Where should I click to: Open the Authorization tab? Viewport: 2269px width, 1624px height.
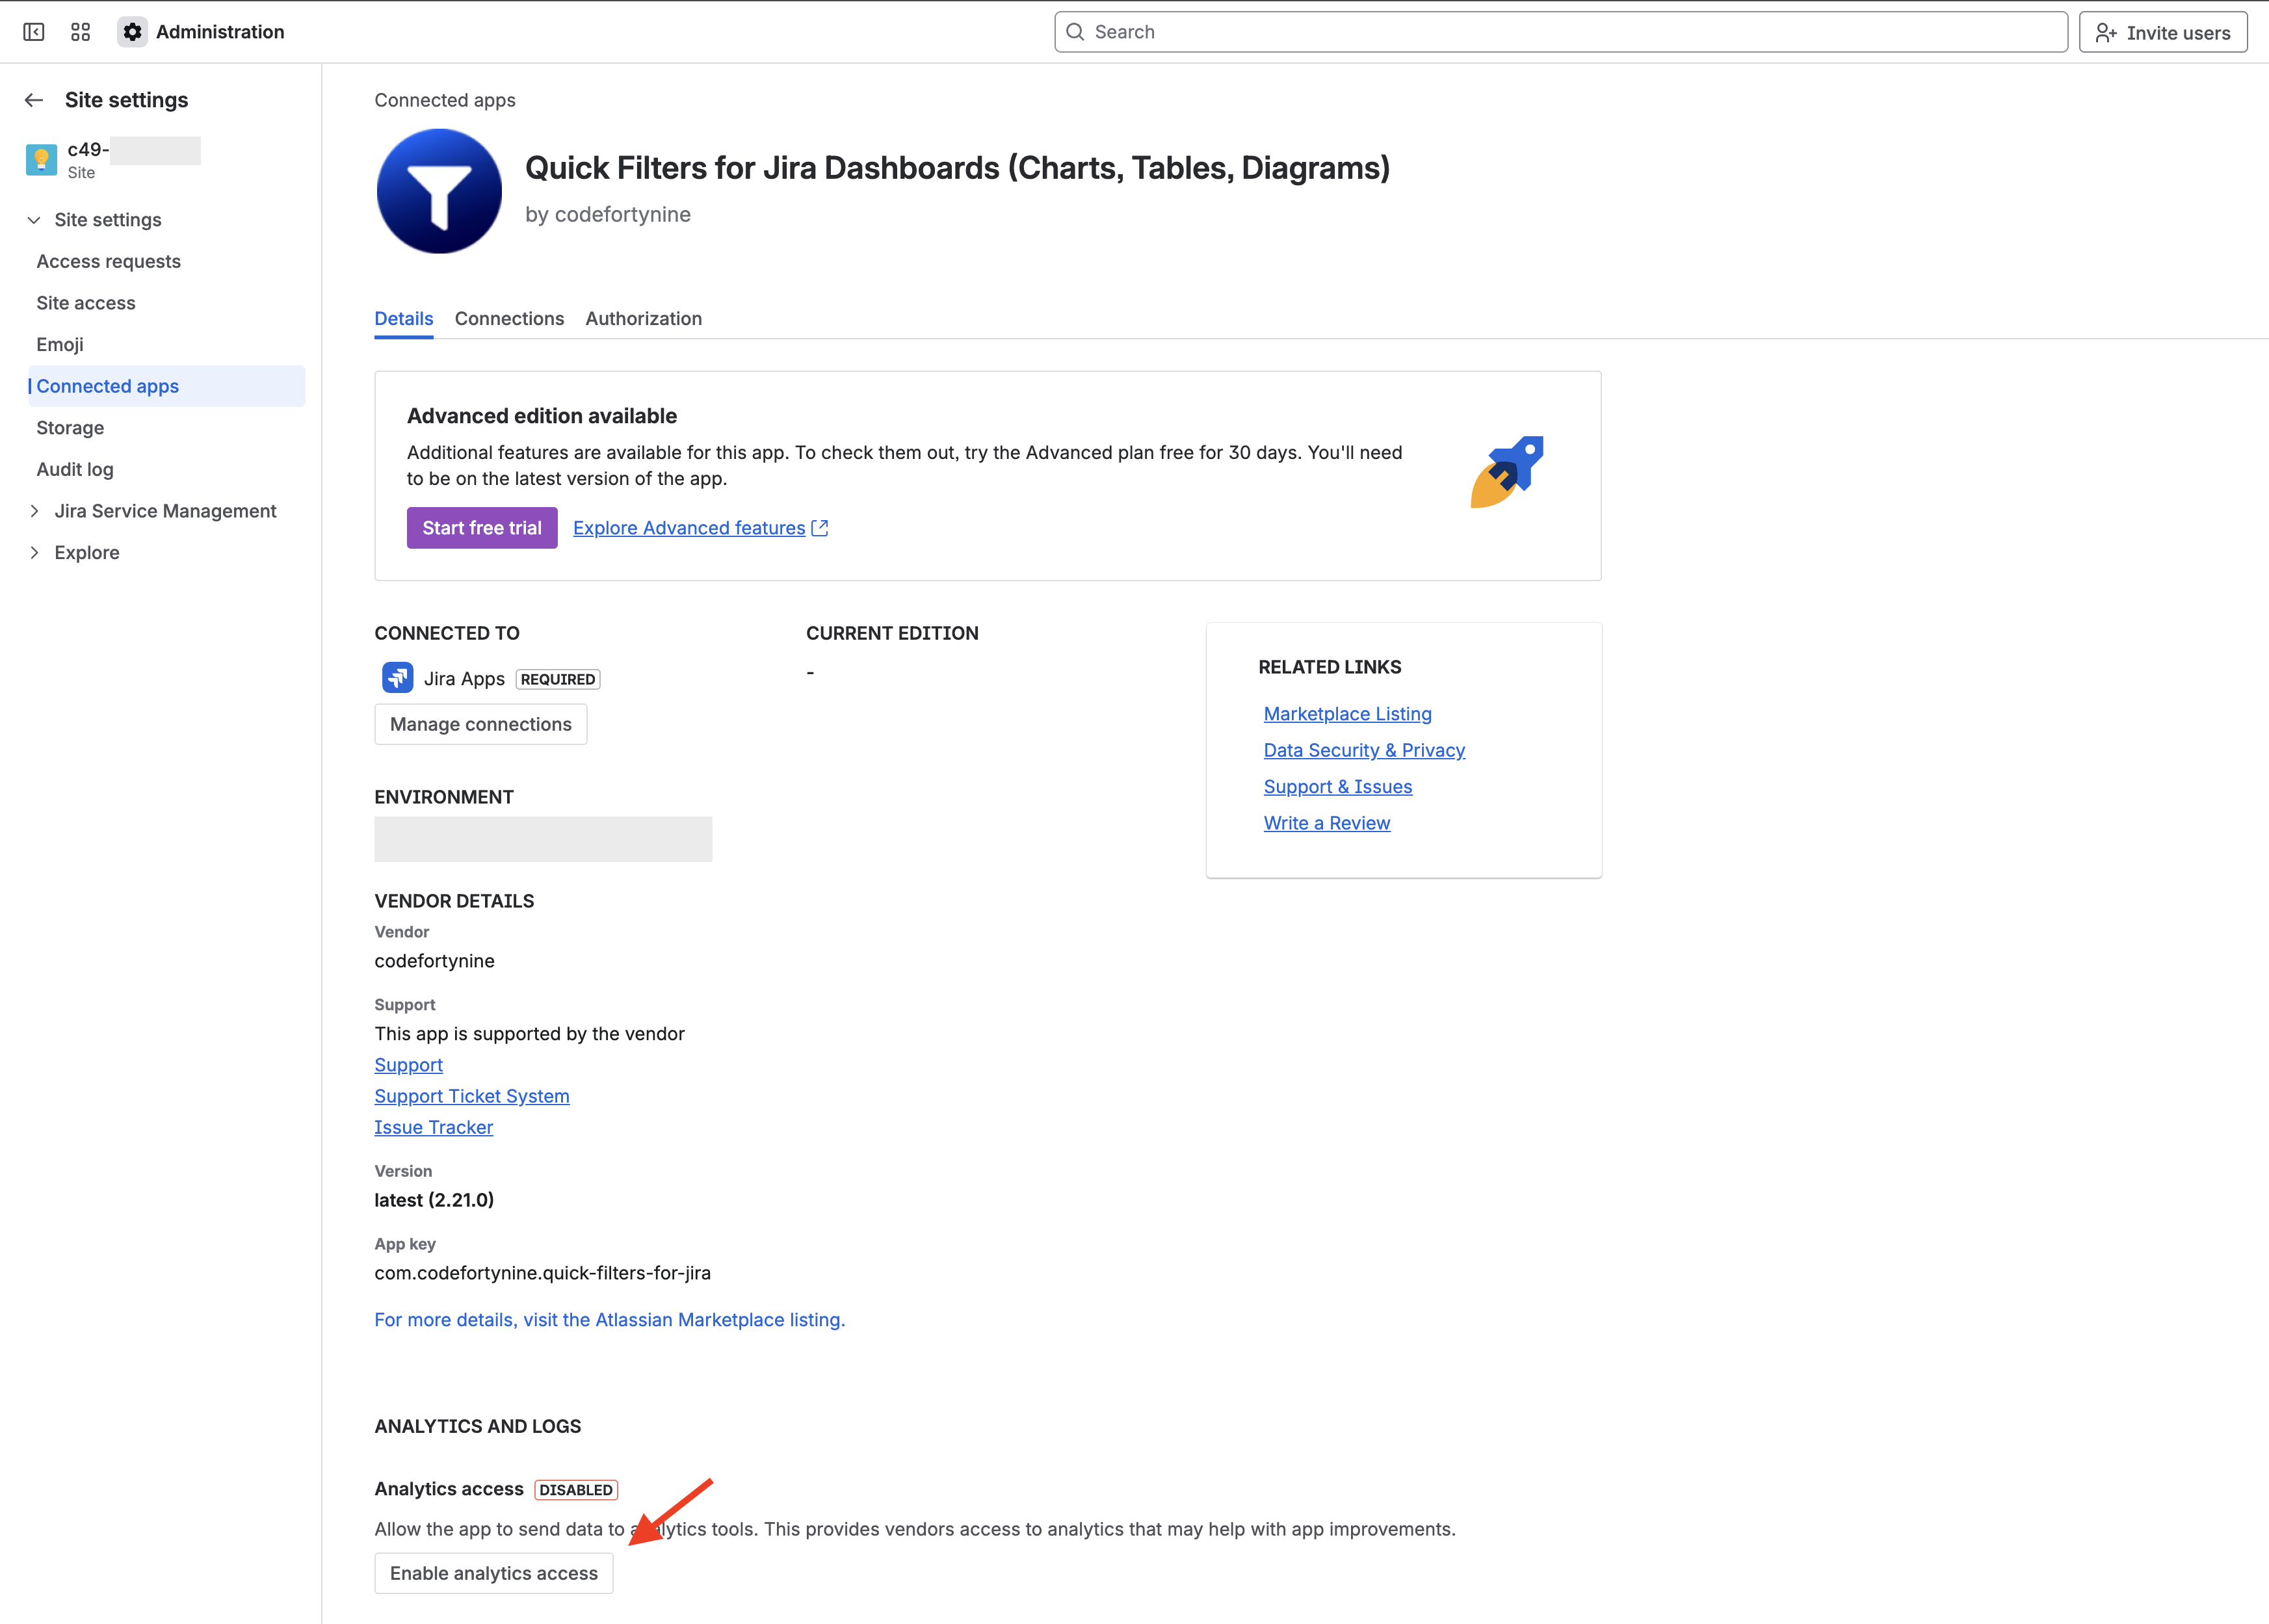(x=643, y=319)
